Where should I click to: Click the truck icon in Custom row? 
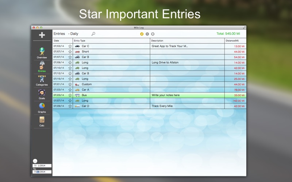[77, 84]
